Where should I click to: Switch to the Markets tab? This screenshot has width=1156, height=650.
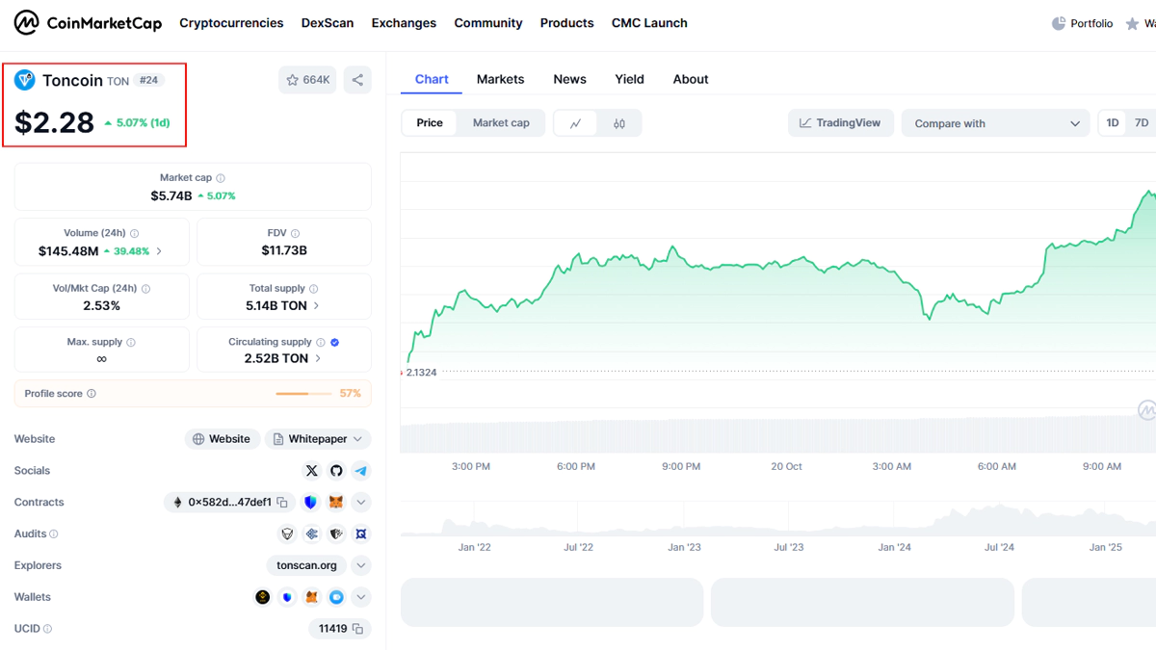pyautogui.click(x=500, y=79)
